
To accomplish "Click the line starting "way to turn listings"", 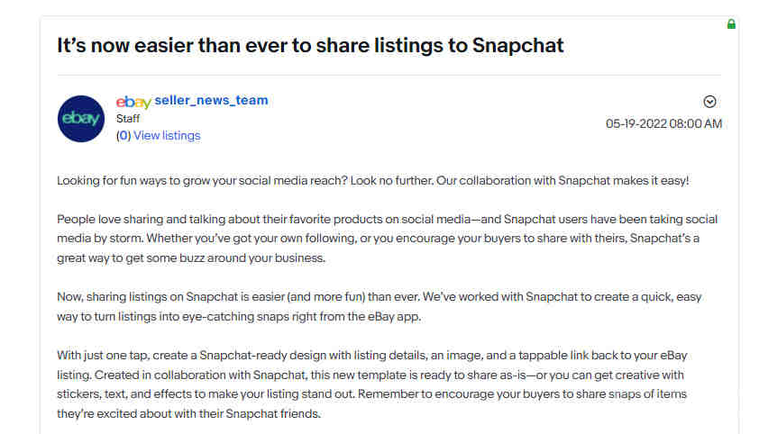I will coord(239,317).
